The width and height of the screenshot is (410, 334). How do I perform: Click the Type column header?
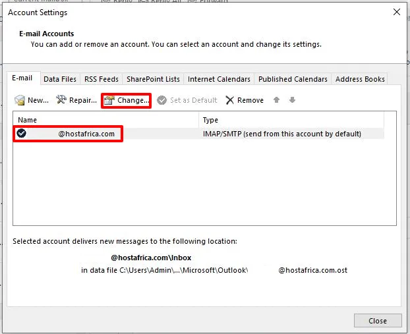pyautogui.click(x=291, y=120)
